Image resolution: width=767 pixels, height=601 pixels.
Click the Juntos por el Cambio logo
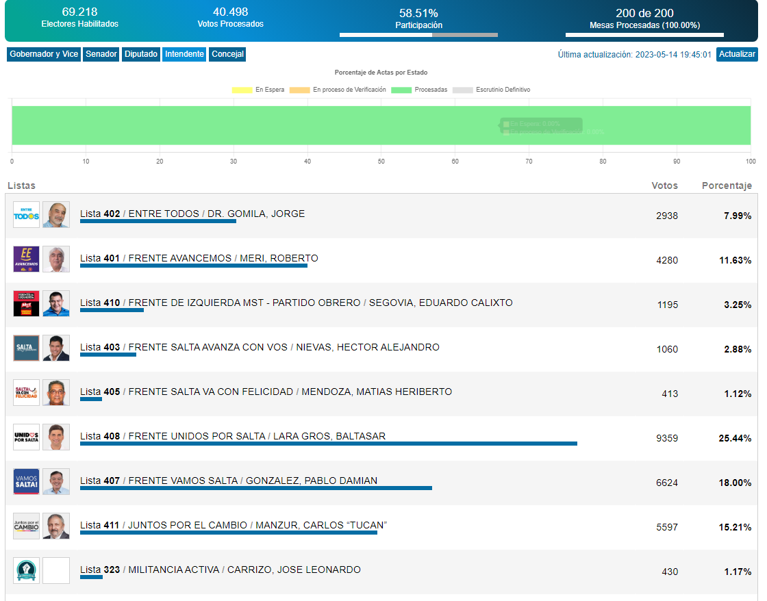point(27,526)
